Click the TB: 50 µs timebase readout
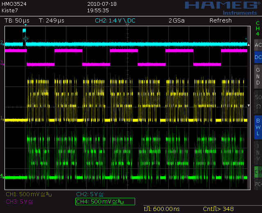This screenshot has width=262, height=213. pos(17,20)
